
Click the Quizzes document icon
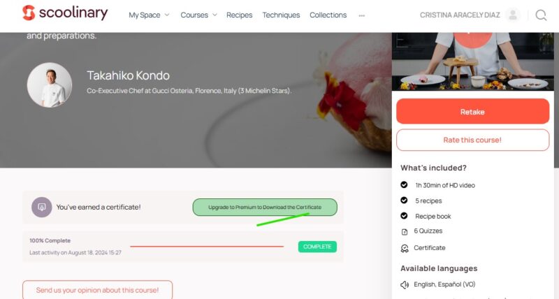coord(404,231)
